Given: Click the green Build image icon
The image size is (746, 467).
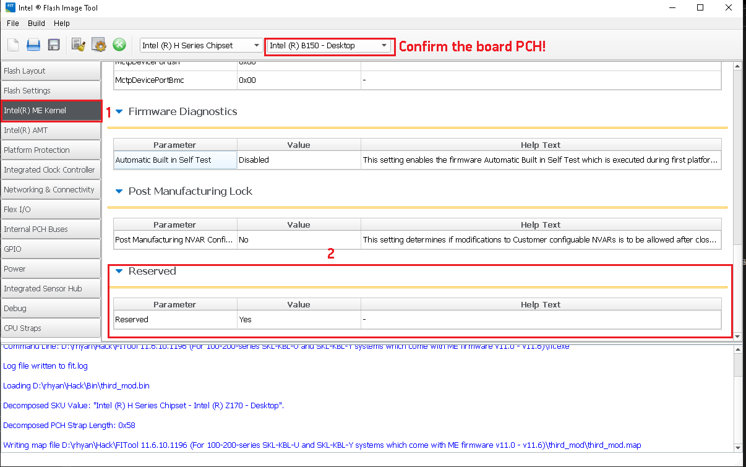Looking at the screenshot, I should click(119, 45).
